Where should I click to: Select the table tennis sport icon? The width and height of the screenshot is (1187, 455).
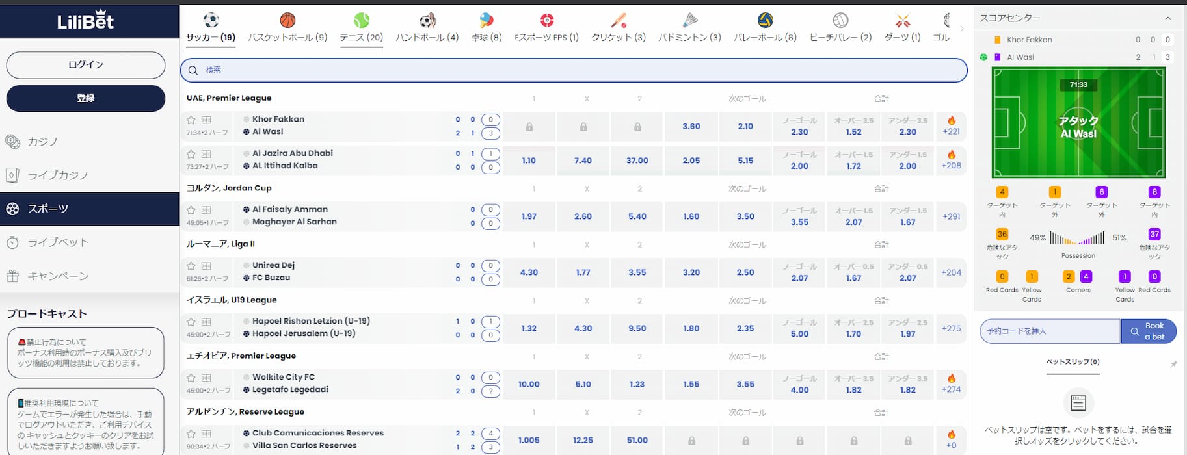[487, 20]
